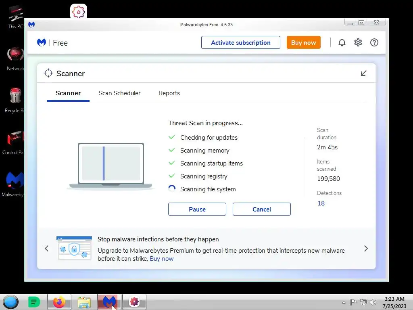Open the green notes app in taskbar

tap(34, 302)
